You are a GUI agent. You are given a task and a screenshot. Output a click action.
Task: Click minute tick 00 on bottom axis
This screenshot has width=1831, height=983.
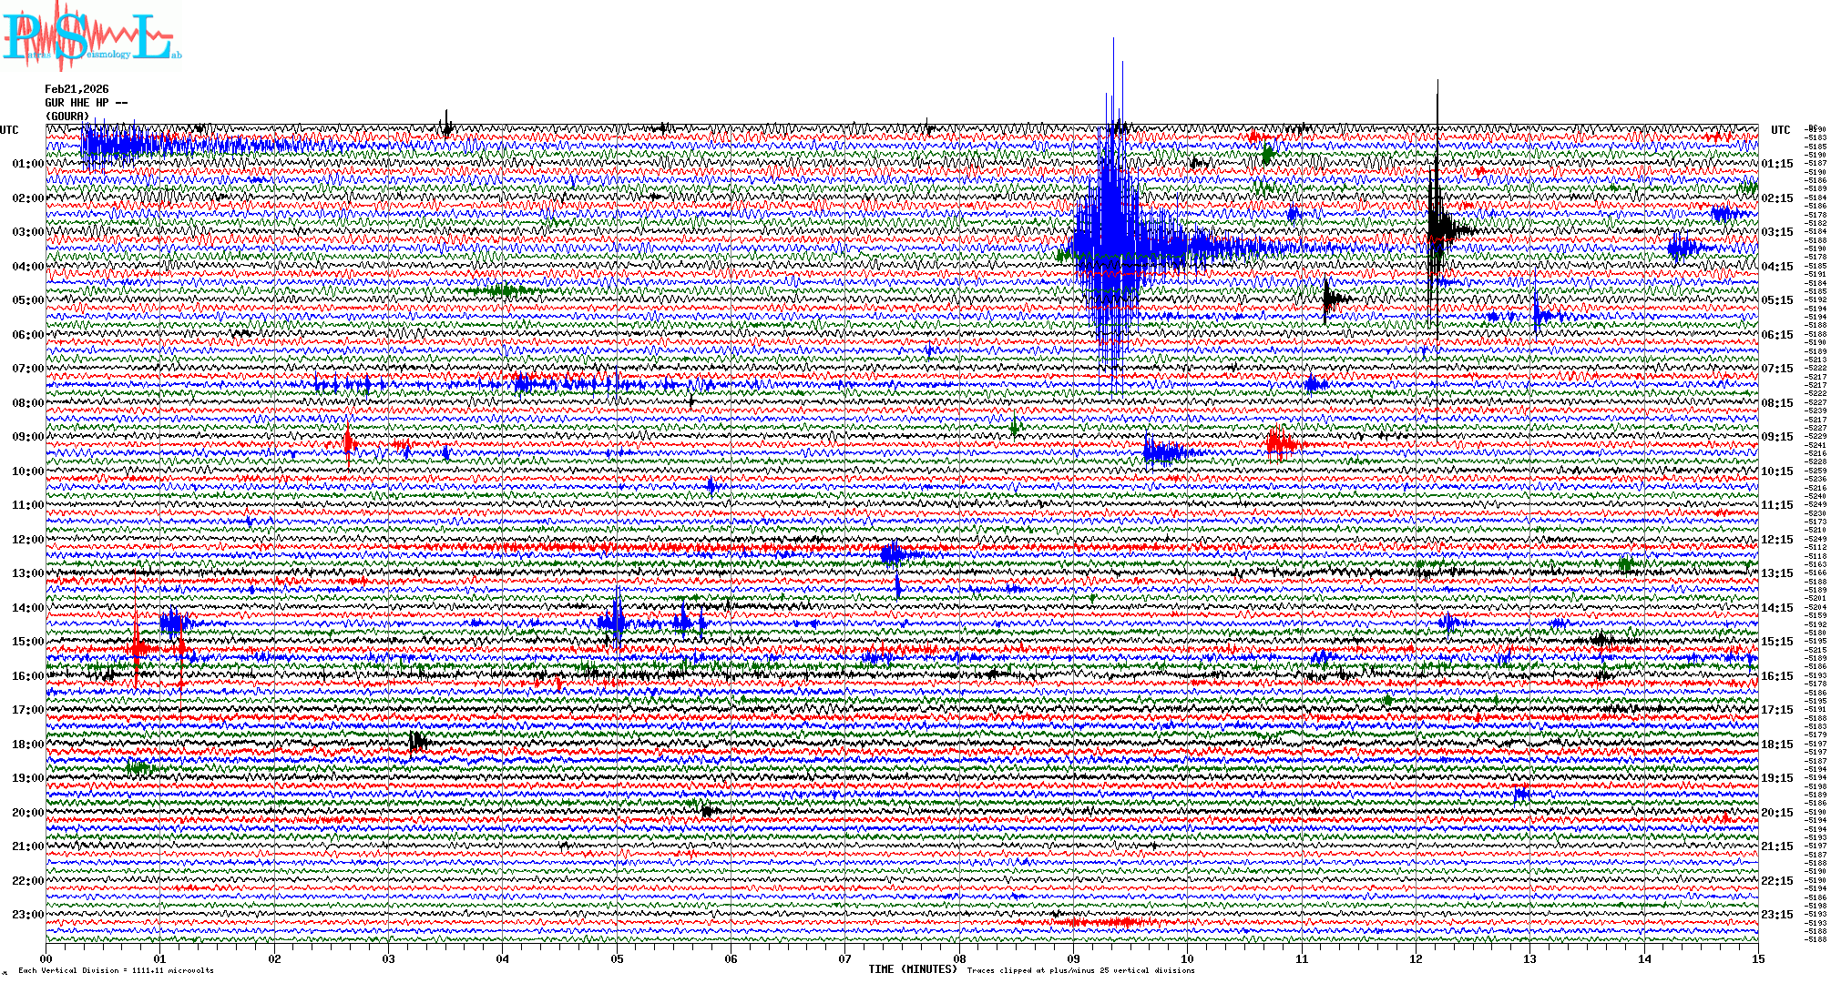[46, 959]
